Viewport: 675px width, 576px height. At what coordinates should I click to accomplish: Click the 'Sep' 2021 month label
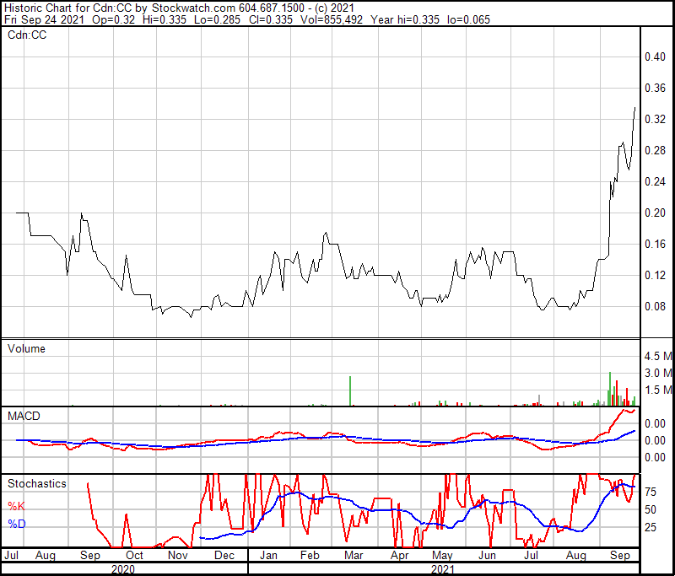pyautogui.click(x=620, y=556)
